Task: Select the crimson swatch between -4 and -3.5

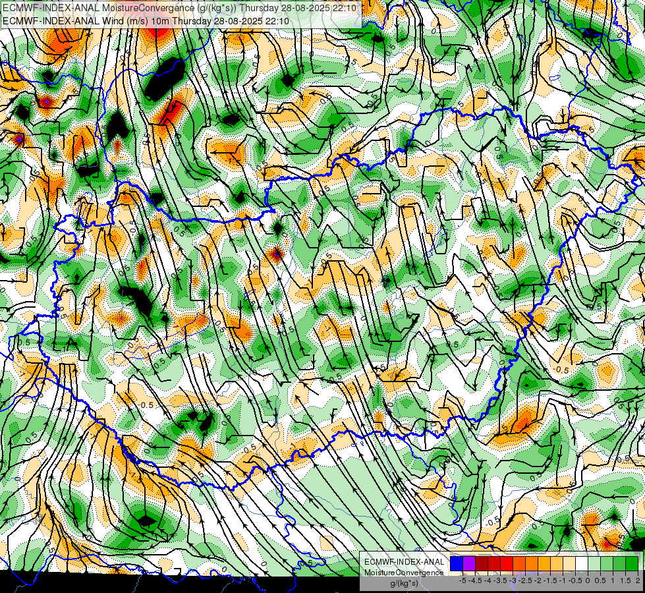Action: pyautogui.click(x=494, y=563)
